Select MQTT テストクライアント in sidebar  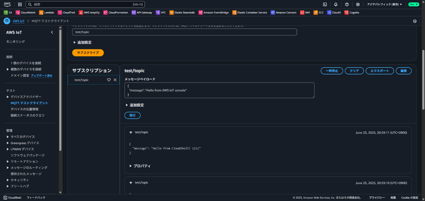pyautogui.click(x=29, y=103)
